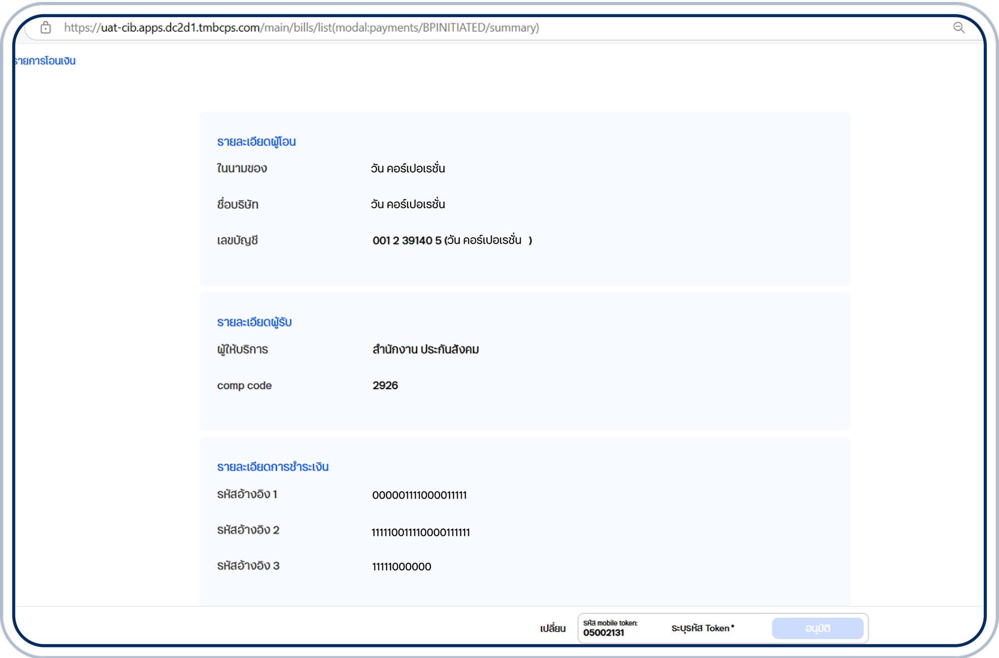999x658 pixels.
Task: Click the เปลี่ยน link beside mobile token
Action: (x=552, y=628)
